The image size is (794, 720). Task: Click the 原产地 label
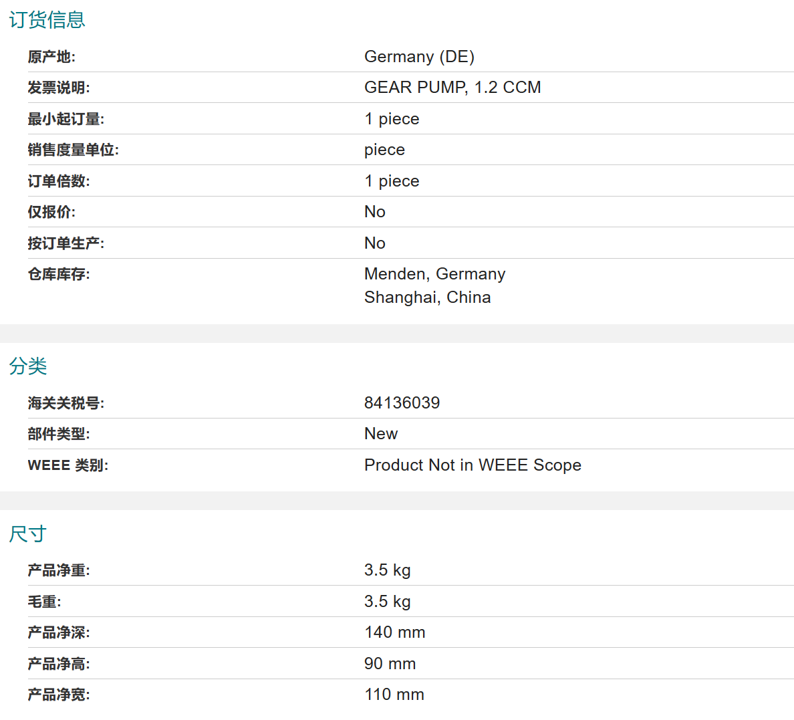coord(51,57)
